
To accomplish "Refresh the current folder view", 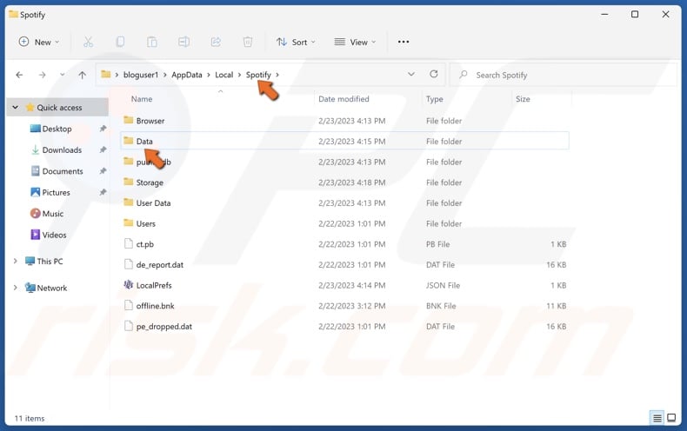I will 434,75.
